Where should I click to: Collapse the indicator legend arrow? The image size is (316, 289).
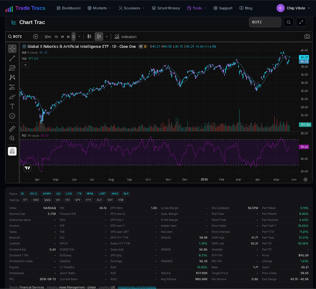click(26, 65)
